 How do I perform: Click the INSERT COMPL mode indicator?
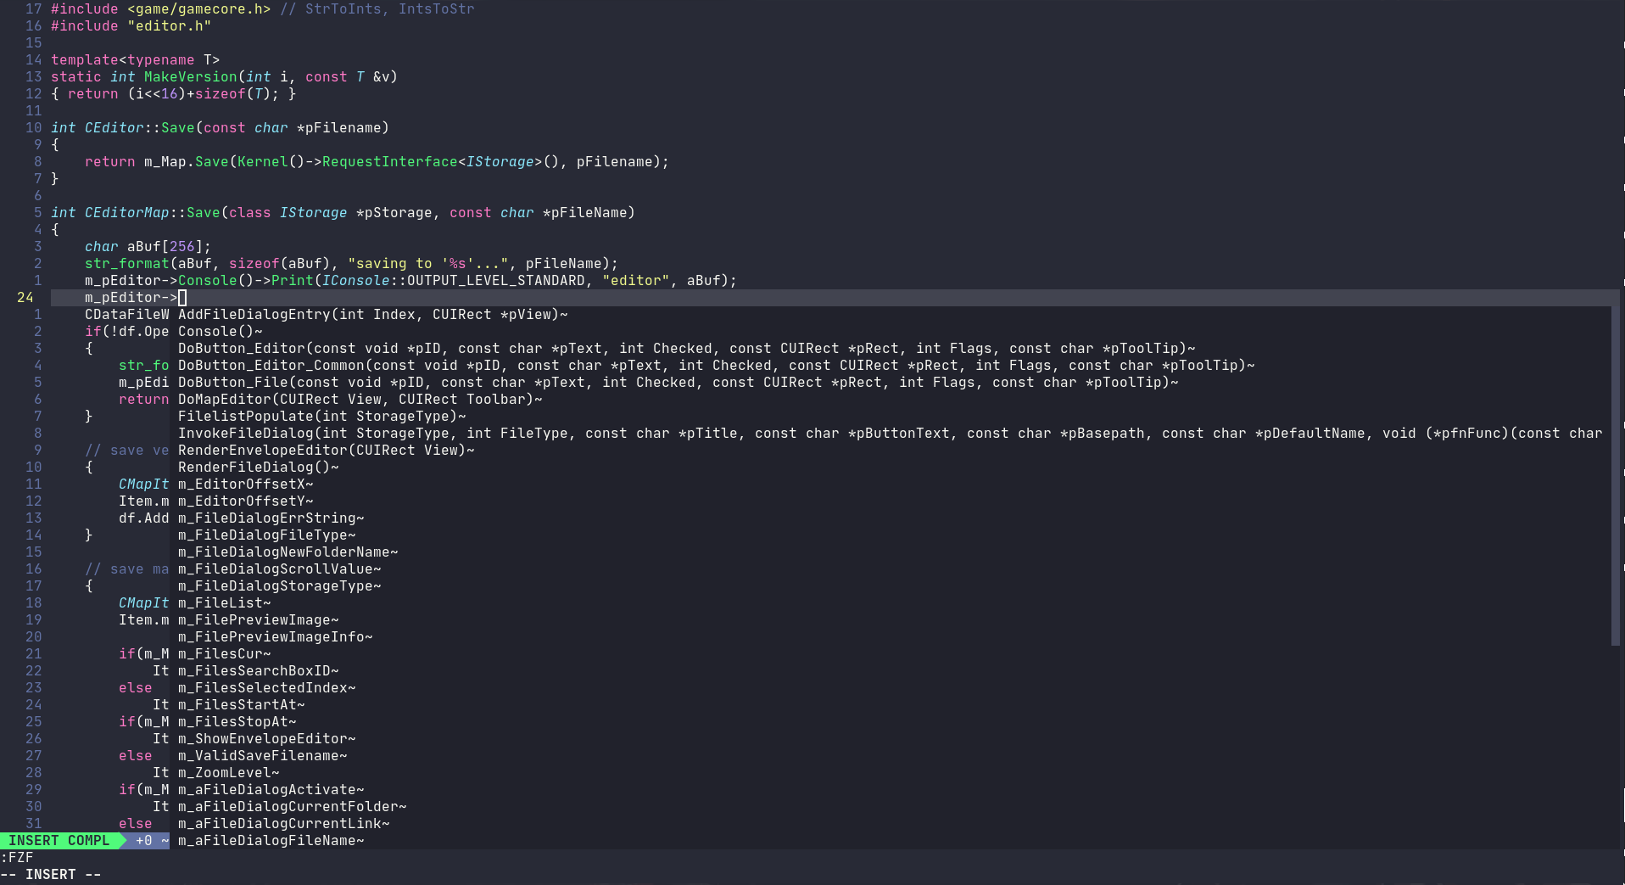[x=59, y=841]
